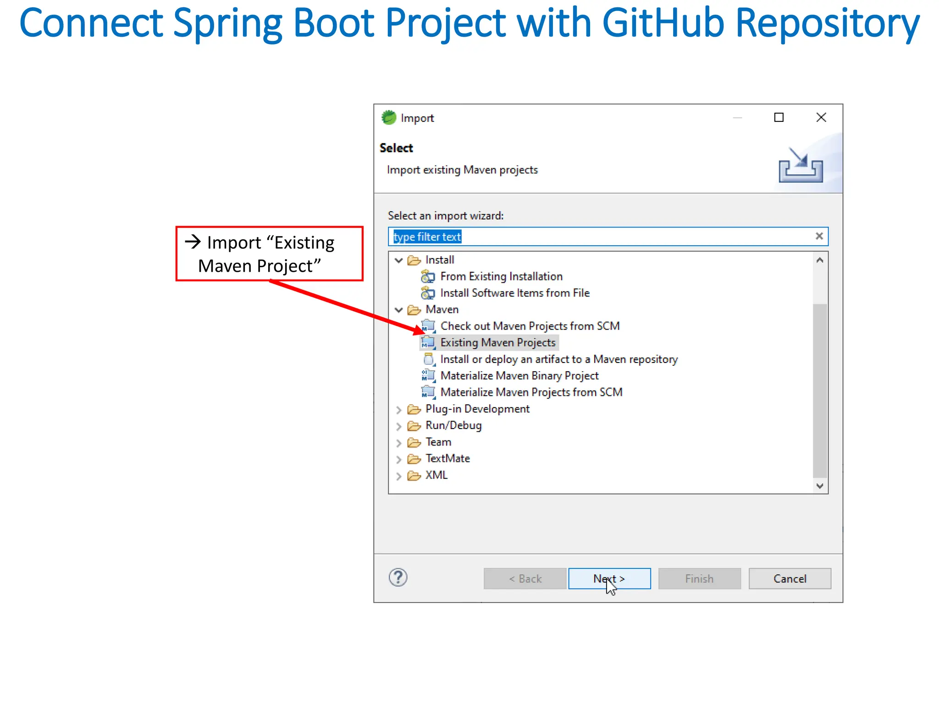Click the type filter text field
Viewport: 939px width, 704px height.
click(596, 236)
